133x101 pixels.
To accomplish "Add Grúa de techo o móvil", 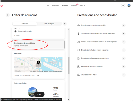I will (x=124, y=75).
